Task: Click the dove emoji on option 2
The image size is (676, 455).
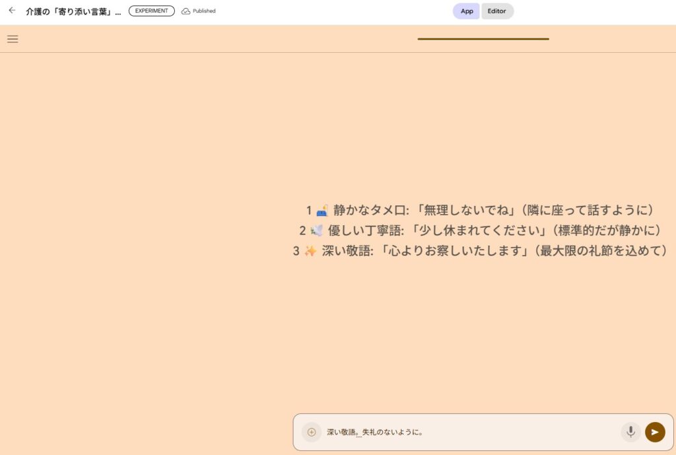Action: (x=316, y=230)
